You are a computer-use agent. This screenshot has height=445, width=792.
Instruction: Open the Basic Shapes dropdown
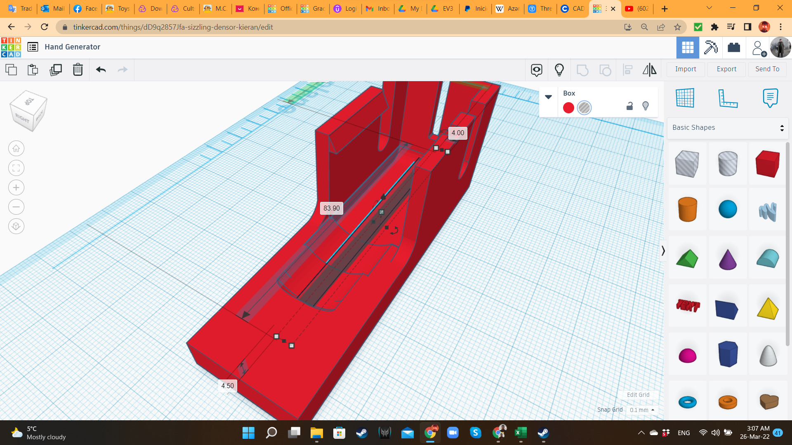727,127
